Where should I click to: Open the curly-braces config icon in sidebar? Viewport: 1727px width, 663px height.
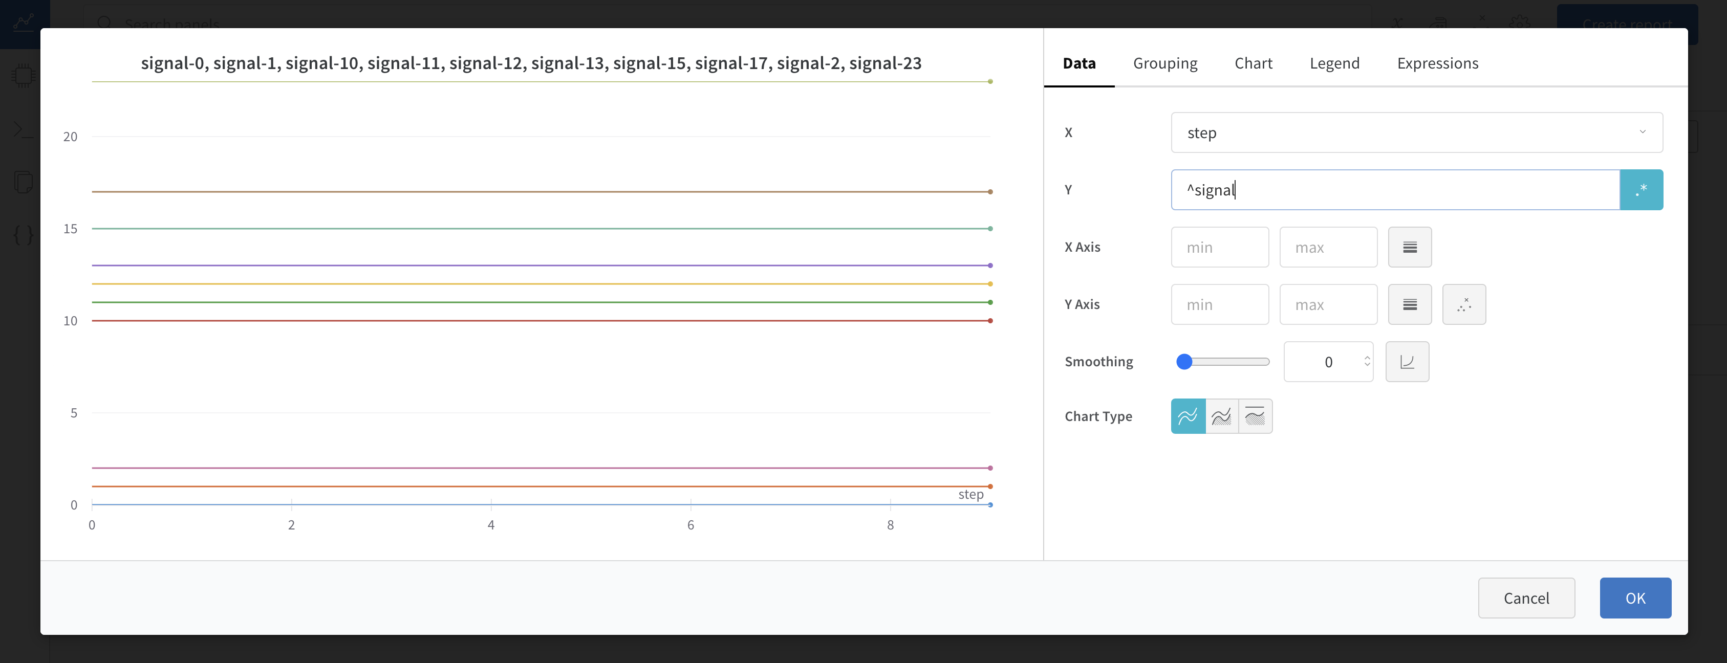coord(24,235)
